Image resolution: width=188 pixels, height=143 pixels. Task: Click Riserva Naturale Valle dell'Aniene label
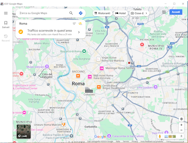point(158,34)
